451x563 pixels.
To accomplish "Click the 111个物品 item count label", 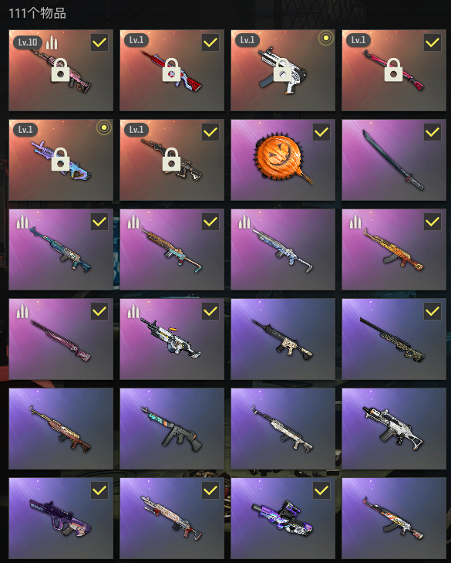I will click(37, 13).
